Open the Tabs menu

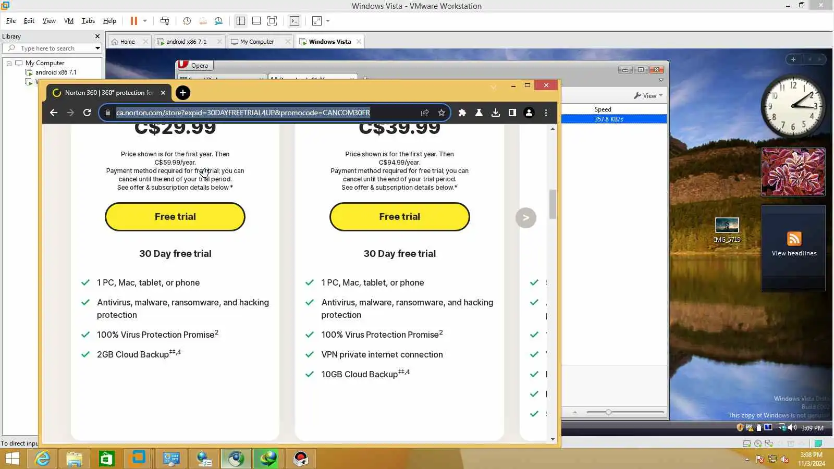click(88, 21)
